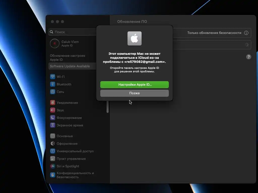
Task: Click the help question mark button
Action: [x=249, y=57]
